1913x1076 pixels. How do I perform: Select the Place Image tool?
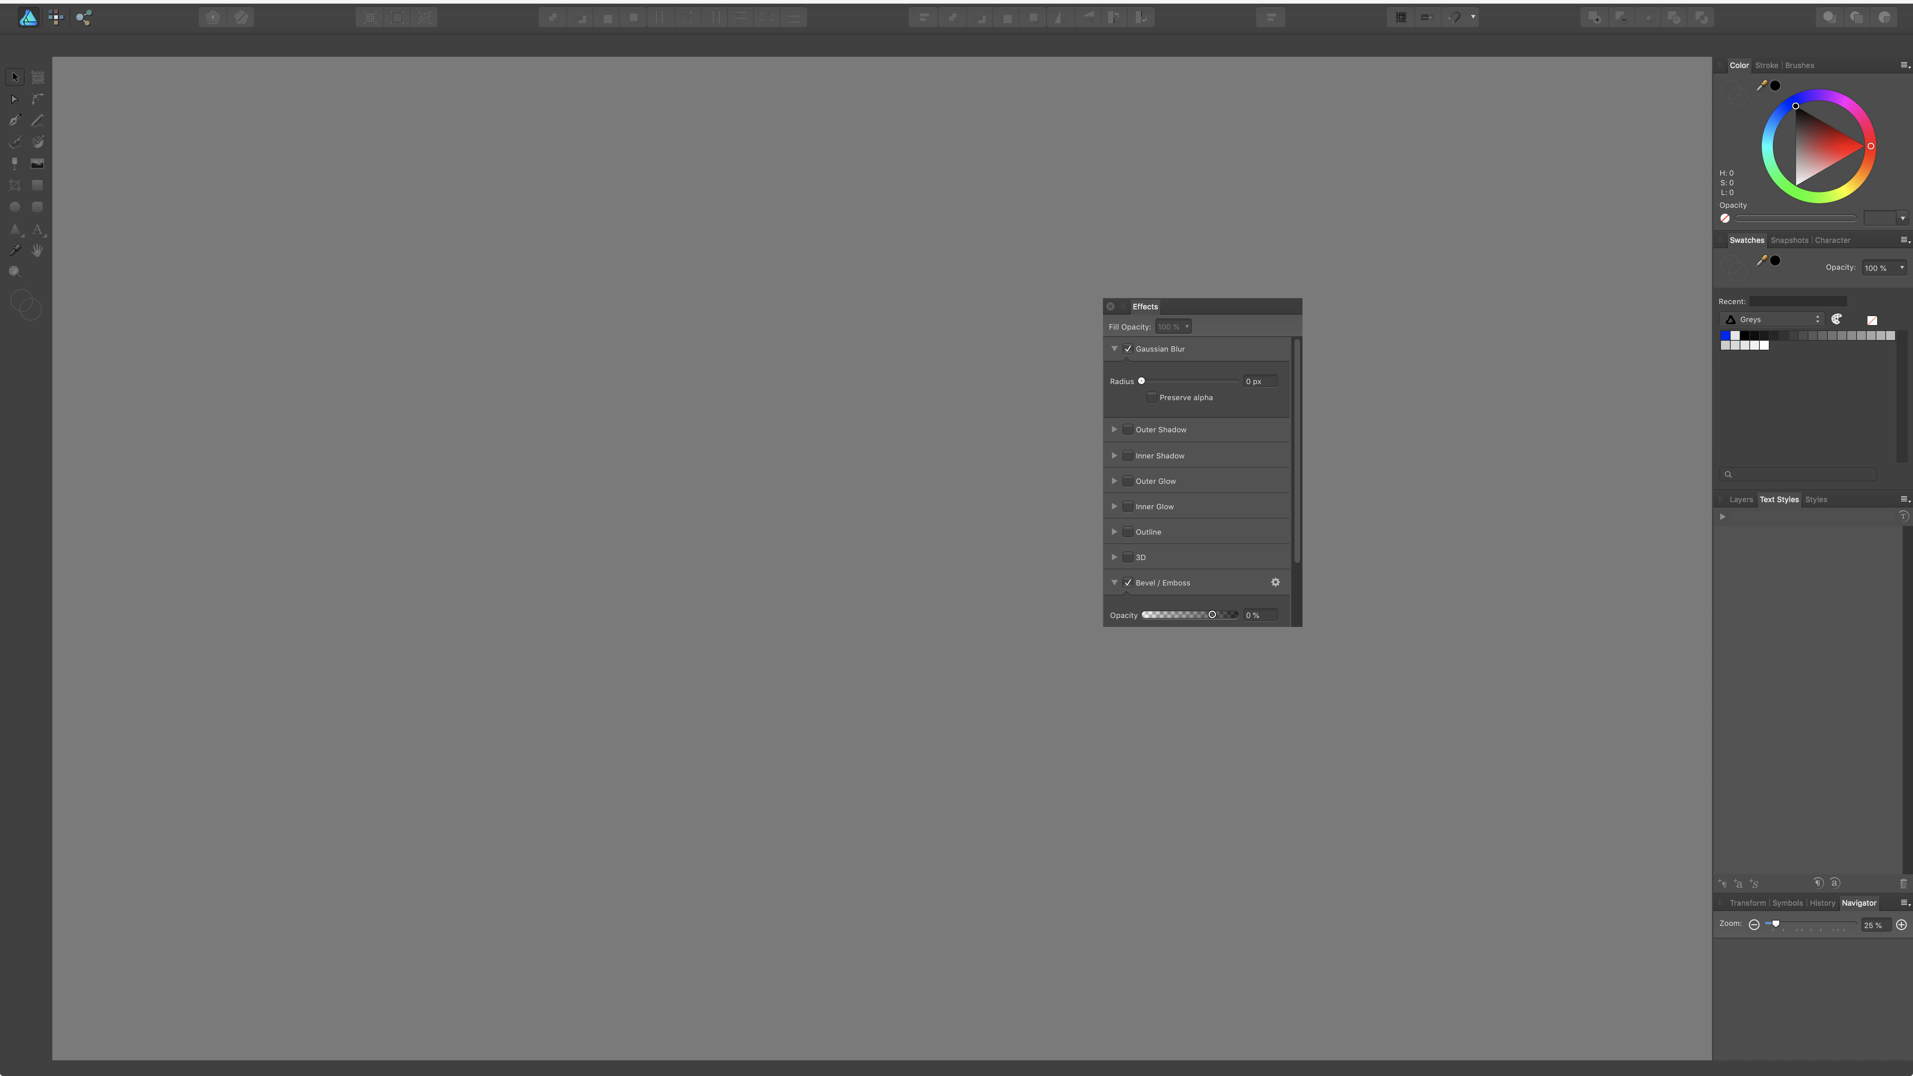tap(38, 163)
